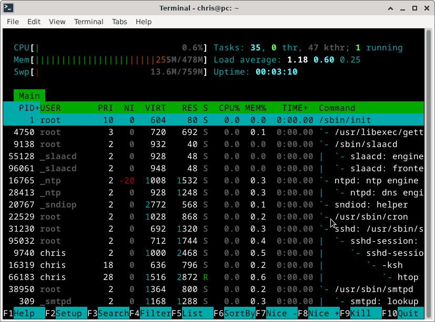Viewport: 435px width, 322px height.
Task: Open the Help menu
Action: tap(144, 22)
